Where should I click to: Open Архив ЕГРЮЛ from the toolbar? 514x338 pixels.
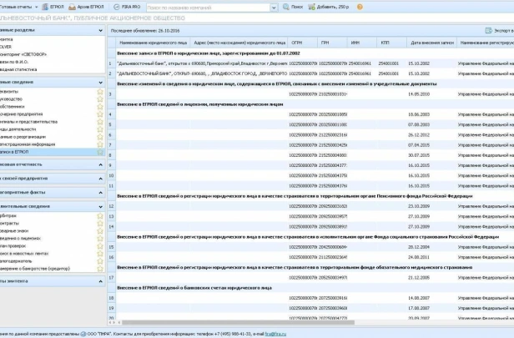(72, 7)
